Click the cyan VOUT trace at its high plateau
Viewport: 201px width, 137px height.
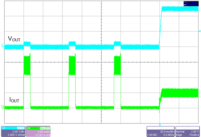click(x=179, y=9)
